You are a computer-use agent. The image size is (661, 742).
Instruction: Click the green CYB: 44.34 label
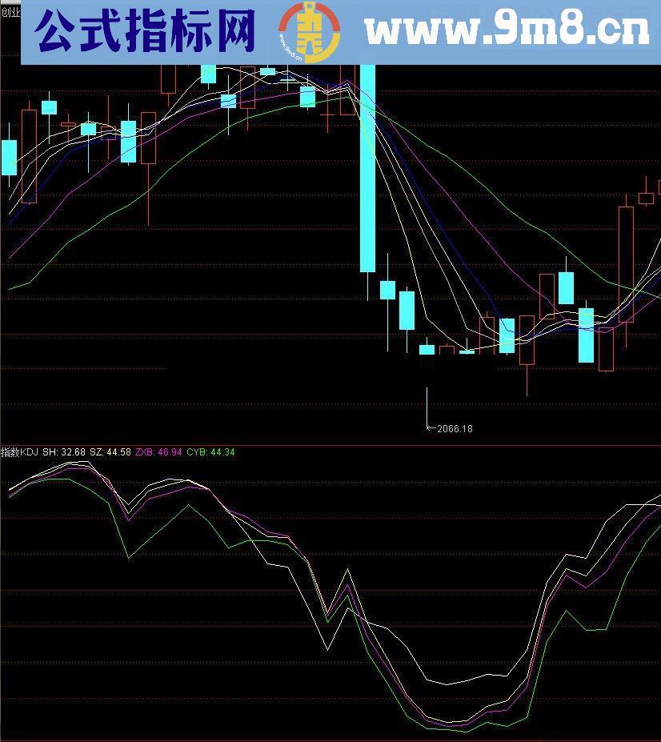210,452
